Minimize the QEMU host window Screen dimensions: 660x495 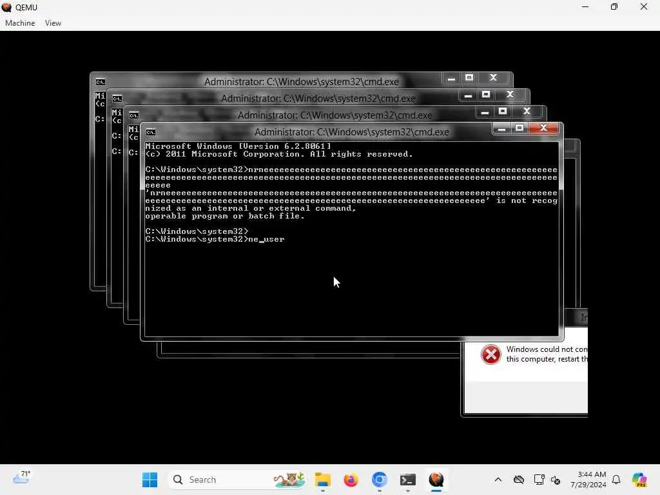585,7
